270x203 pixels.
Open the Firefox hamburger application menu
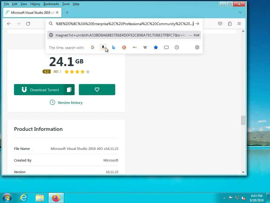(239, 24)
